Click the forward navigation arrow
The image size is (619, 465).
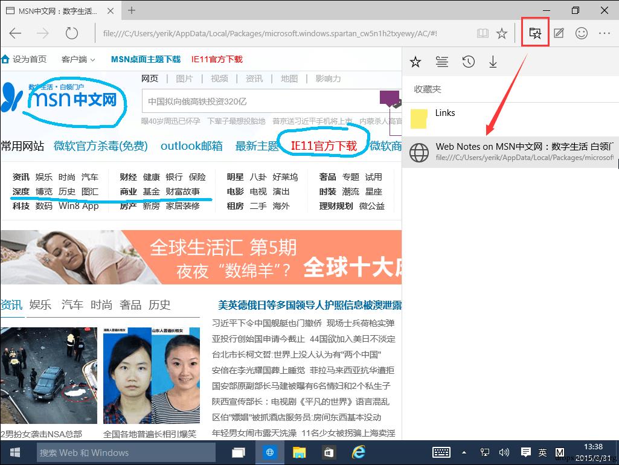coord(43,33)
